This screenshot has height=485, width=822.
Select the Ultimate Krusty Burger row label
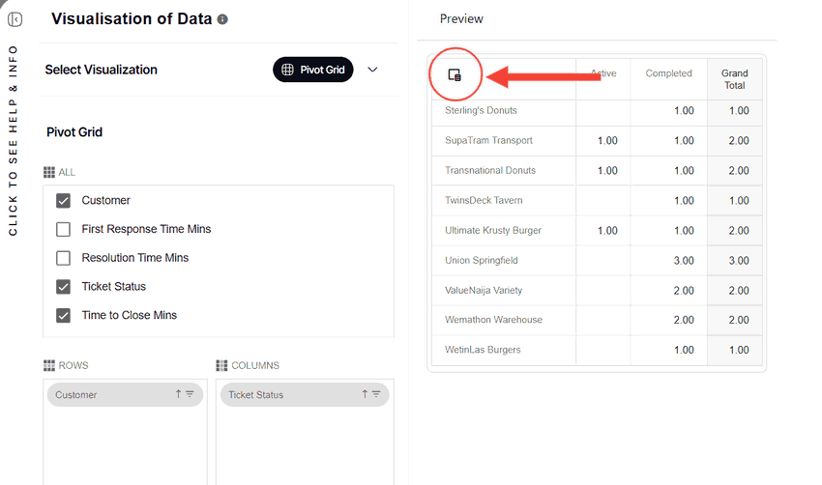click(x=493, y=231)
